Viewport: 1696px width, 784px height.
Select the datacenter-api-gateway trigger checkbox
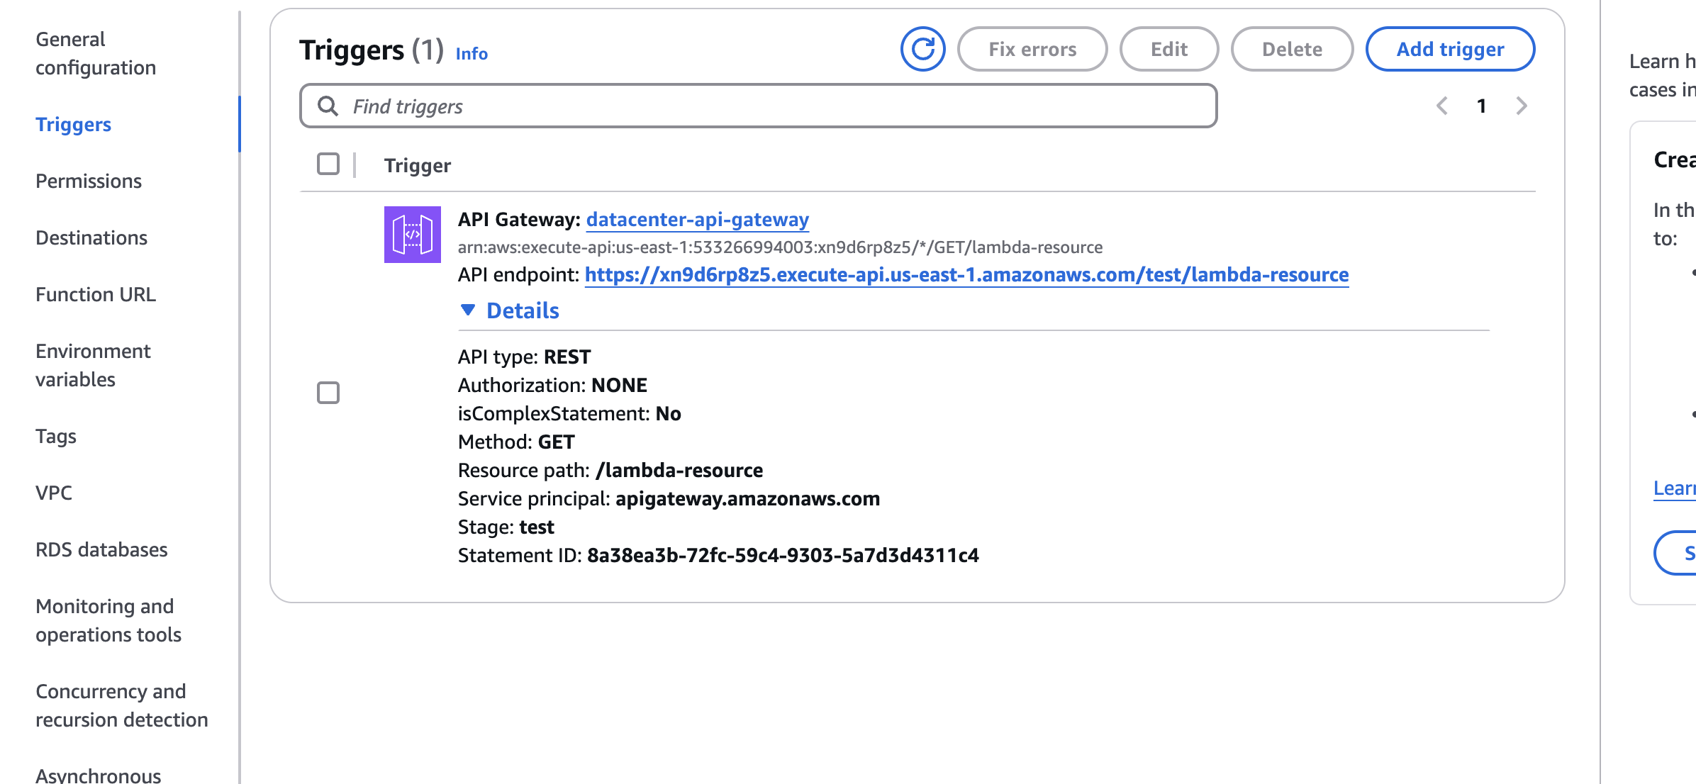point(328,392)
